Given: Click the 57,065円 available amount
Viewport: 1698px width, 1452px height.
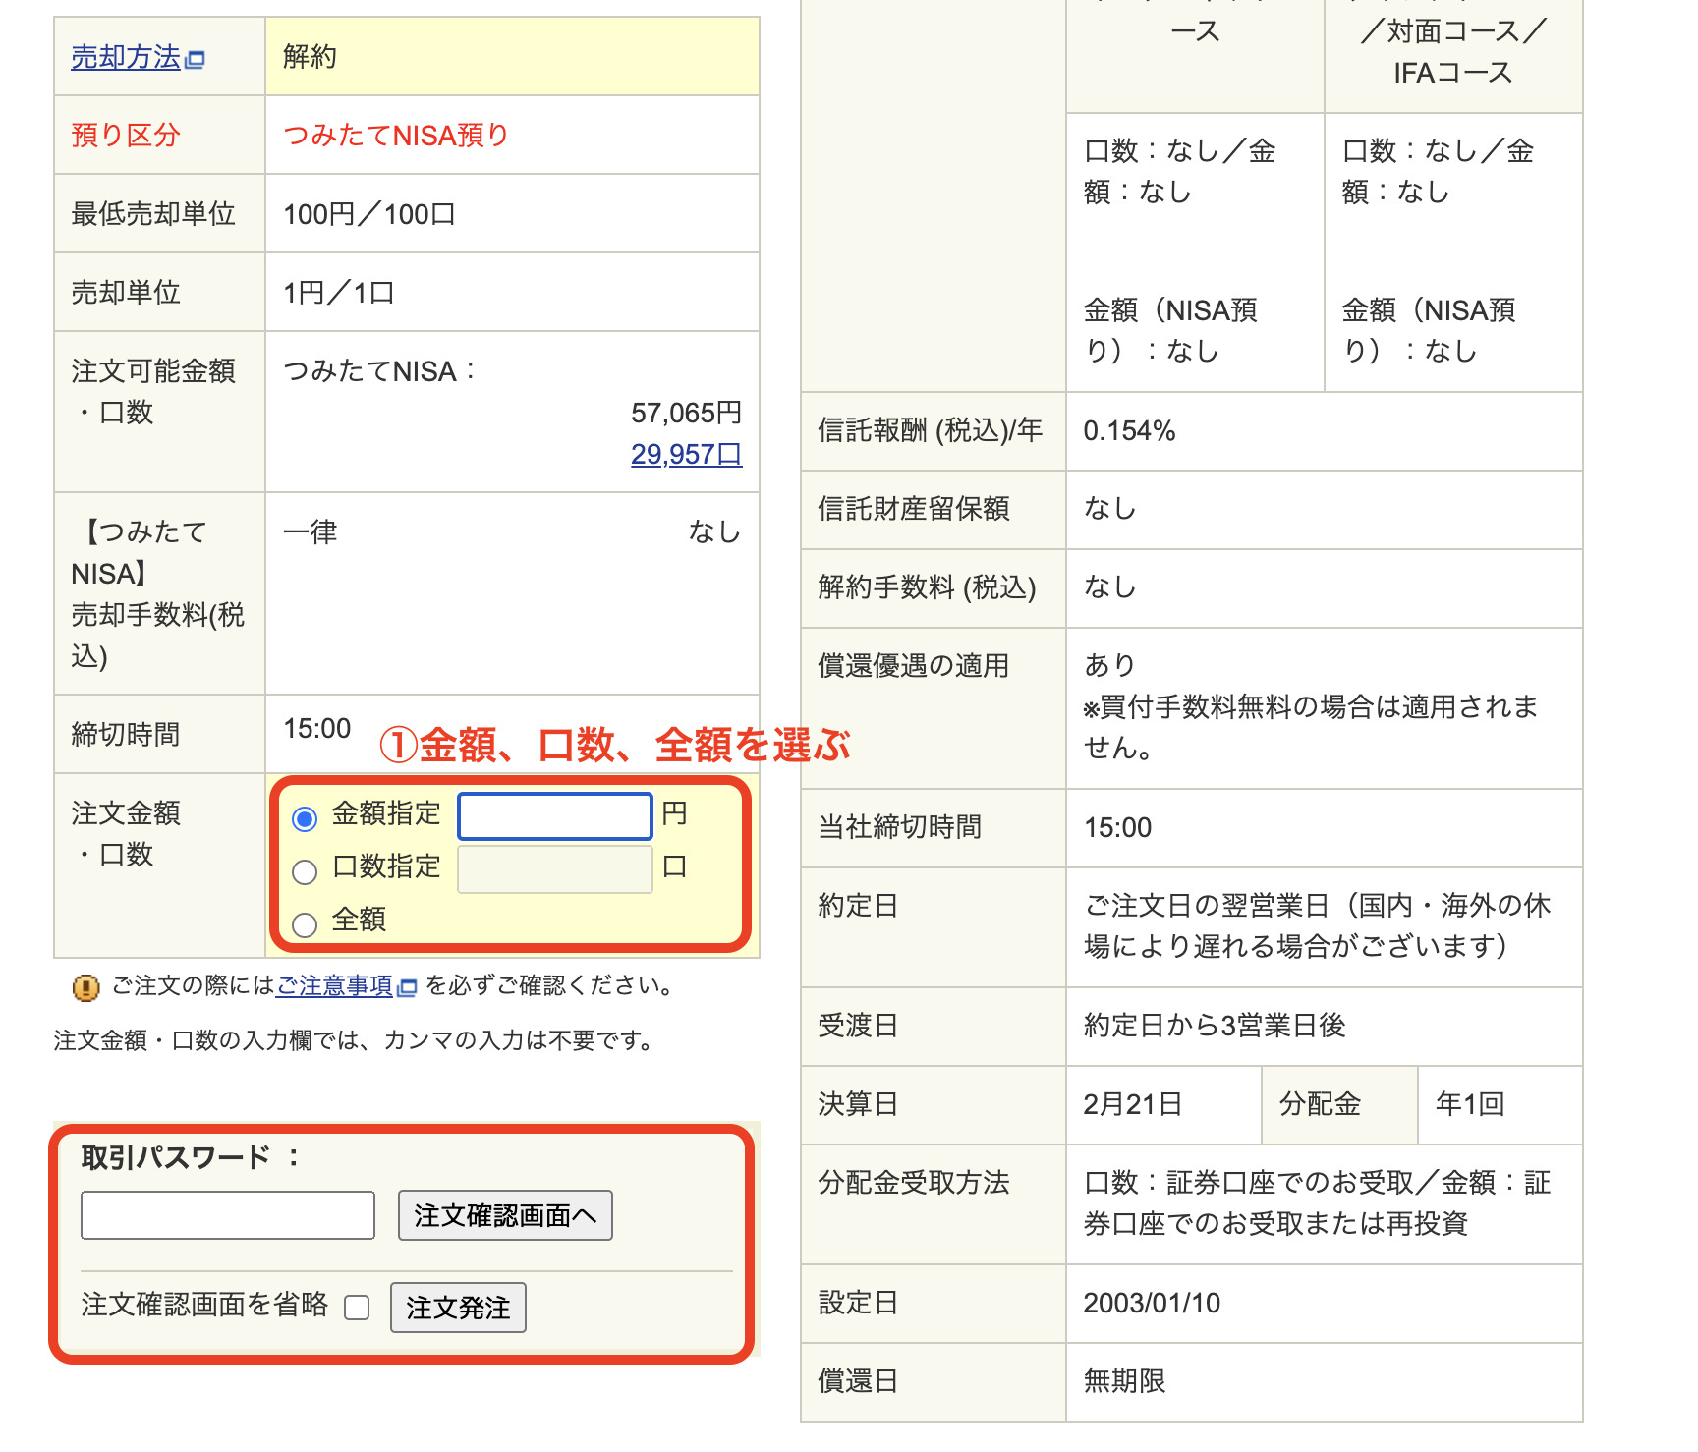Looking at the screenshot, I should click(x=686, y=413).
